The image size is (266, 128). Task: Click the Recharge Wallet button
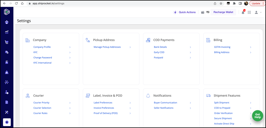click(223, 12)
